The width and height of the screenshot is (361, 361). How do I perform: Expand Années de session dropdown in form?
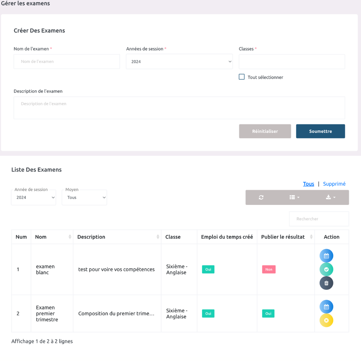click(179, 62)
